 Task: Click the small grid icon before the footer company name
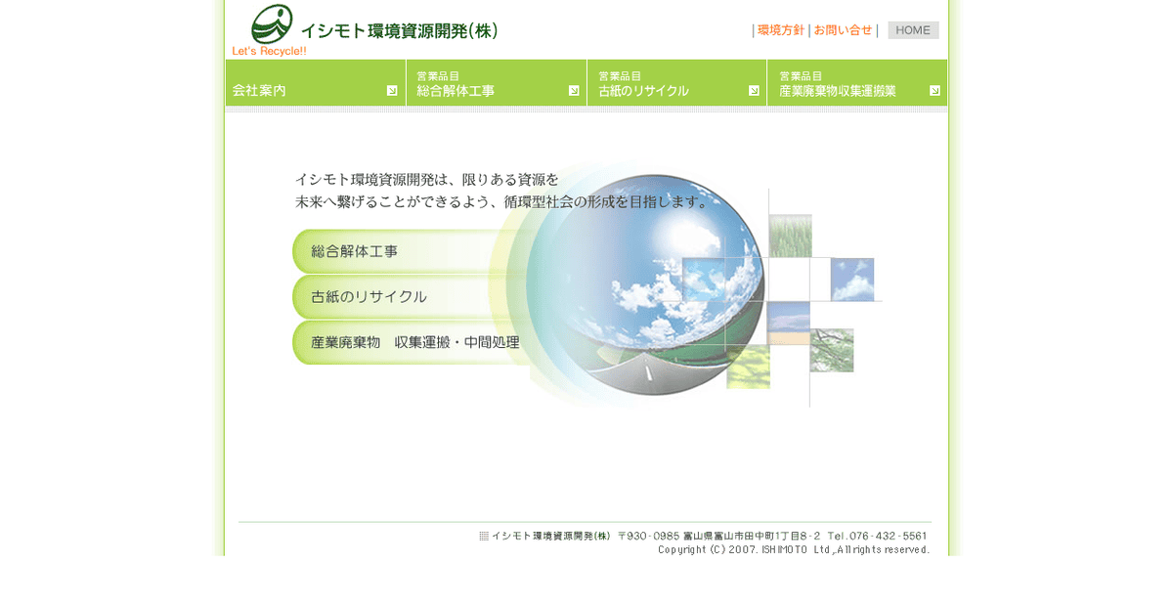pos(484,536)
